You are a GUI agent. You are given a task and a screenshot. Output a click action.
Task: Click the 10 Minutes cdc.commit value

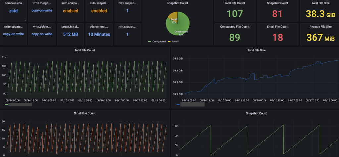[99, 34]
